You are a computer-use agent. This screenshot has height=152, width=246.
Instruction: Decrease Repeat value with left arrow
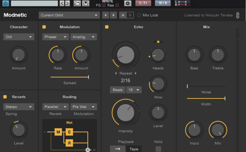[116, 73]
